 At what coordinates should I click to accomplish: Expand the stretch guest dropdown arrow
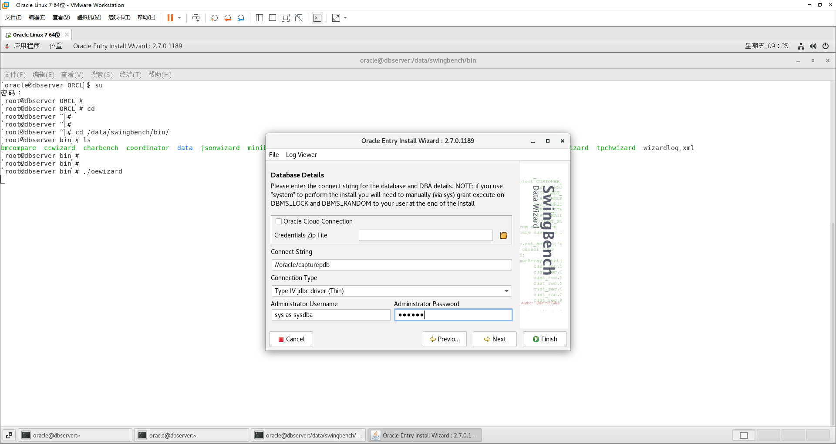tap(345, 18)
